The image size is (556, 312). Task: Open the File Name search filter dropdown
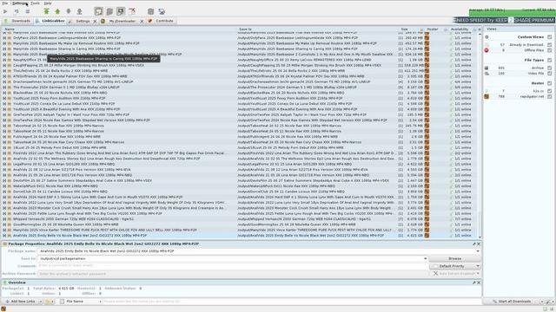101,302
